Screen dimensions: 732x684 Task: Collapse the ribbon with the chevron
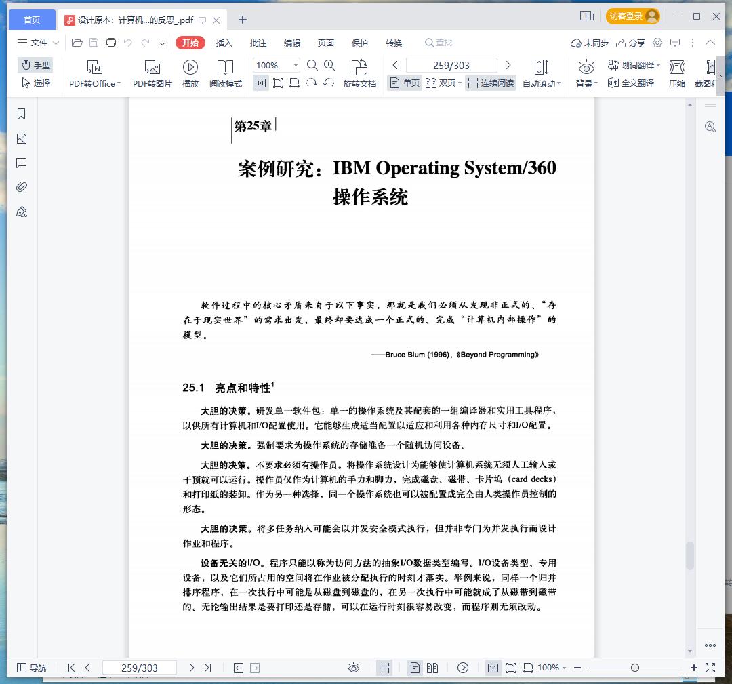[x=710, y=43]
